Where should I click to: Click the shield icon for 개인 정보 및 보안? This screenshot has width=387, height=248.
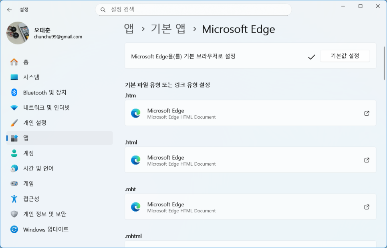pos(14,214)
